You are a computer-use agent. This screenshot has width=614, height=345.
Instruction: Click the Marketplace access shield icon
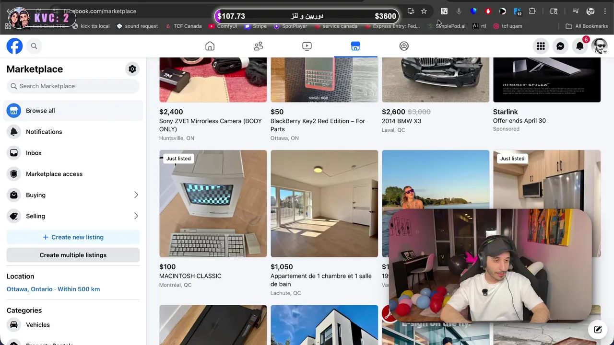click(x=14, y=174)
